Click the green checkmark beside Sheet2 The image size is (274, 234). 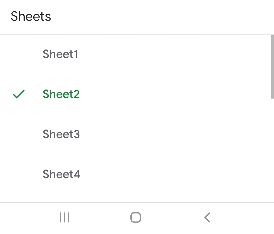click(x=19, y=94)
